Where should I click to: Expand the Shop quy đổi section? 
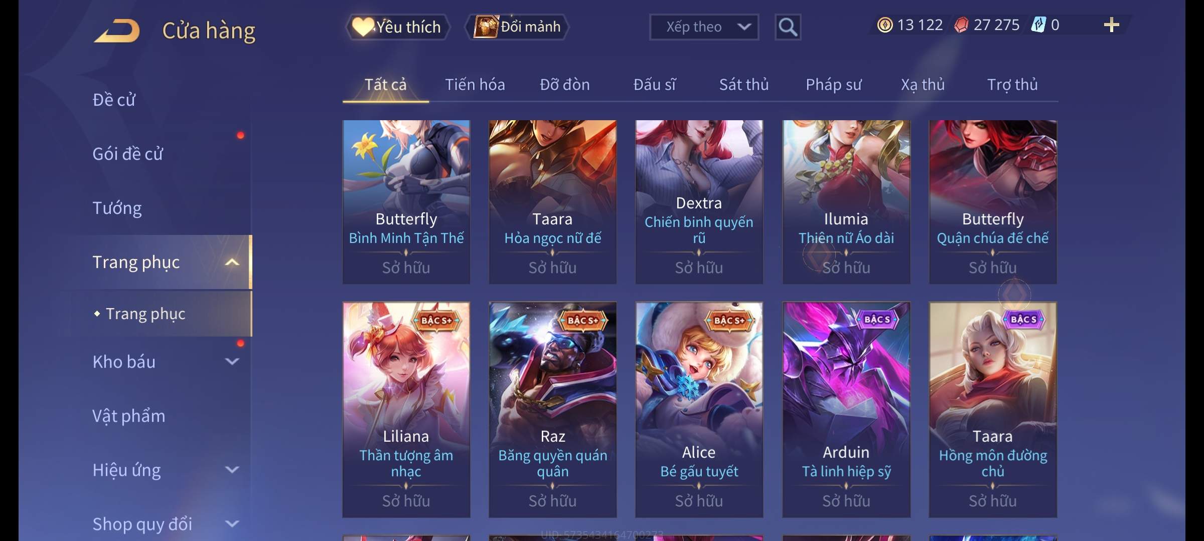point(232,524)
